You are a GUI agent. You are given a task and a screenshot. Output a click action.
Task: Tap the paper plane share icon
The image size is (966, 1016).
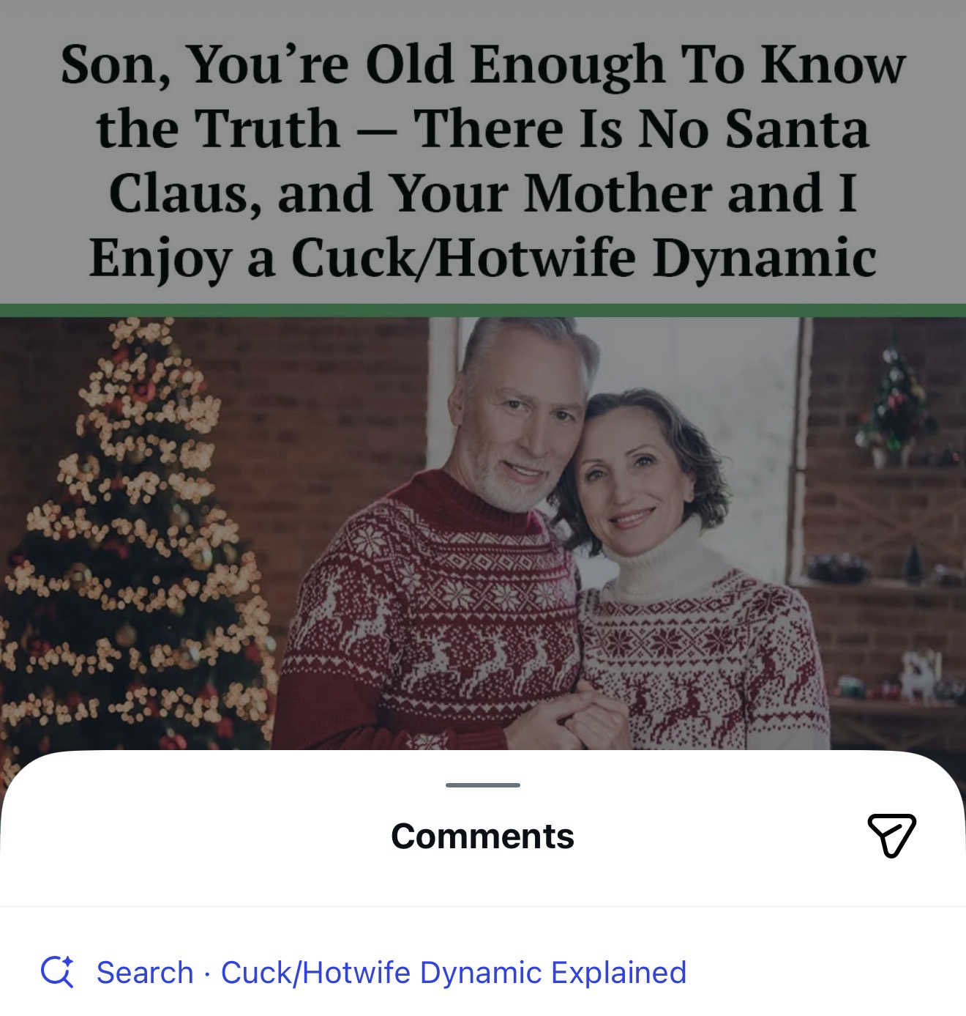click(x=891, y=835)
